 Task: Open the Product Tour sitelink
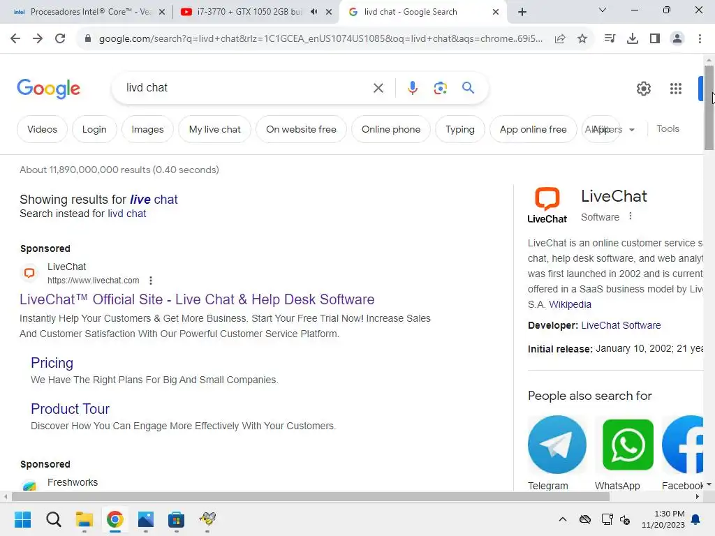pos(71,409)
